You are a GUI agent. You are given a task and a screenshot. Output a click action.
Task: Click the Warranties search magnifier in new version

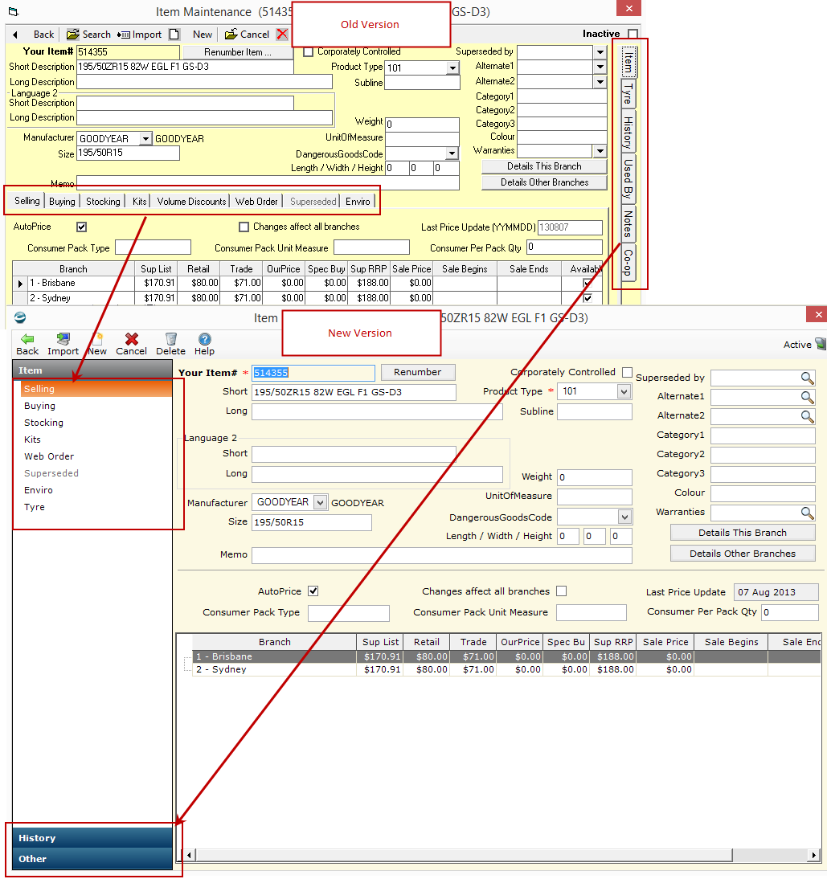pos(807,513)
